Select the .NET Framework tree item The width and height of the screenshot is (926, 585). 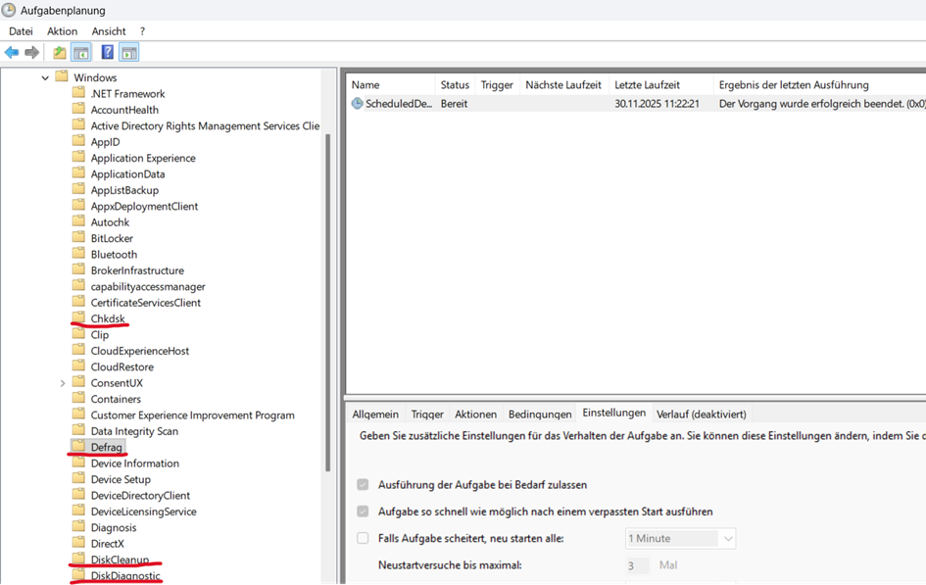coord(127,93)
